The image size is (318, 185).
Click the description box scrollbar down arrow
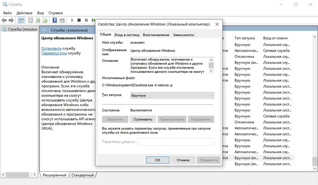211,71
